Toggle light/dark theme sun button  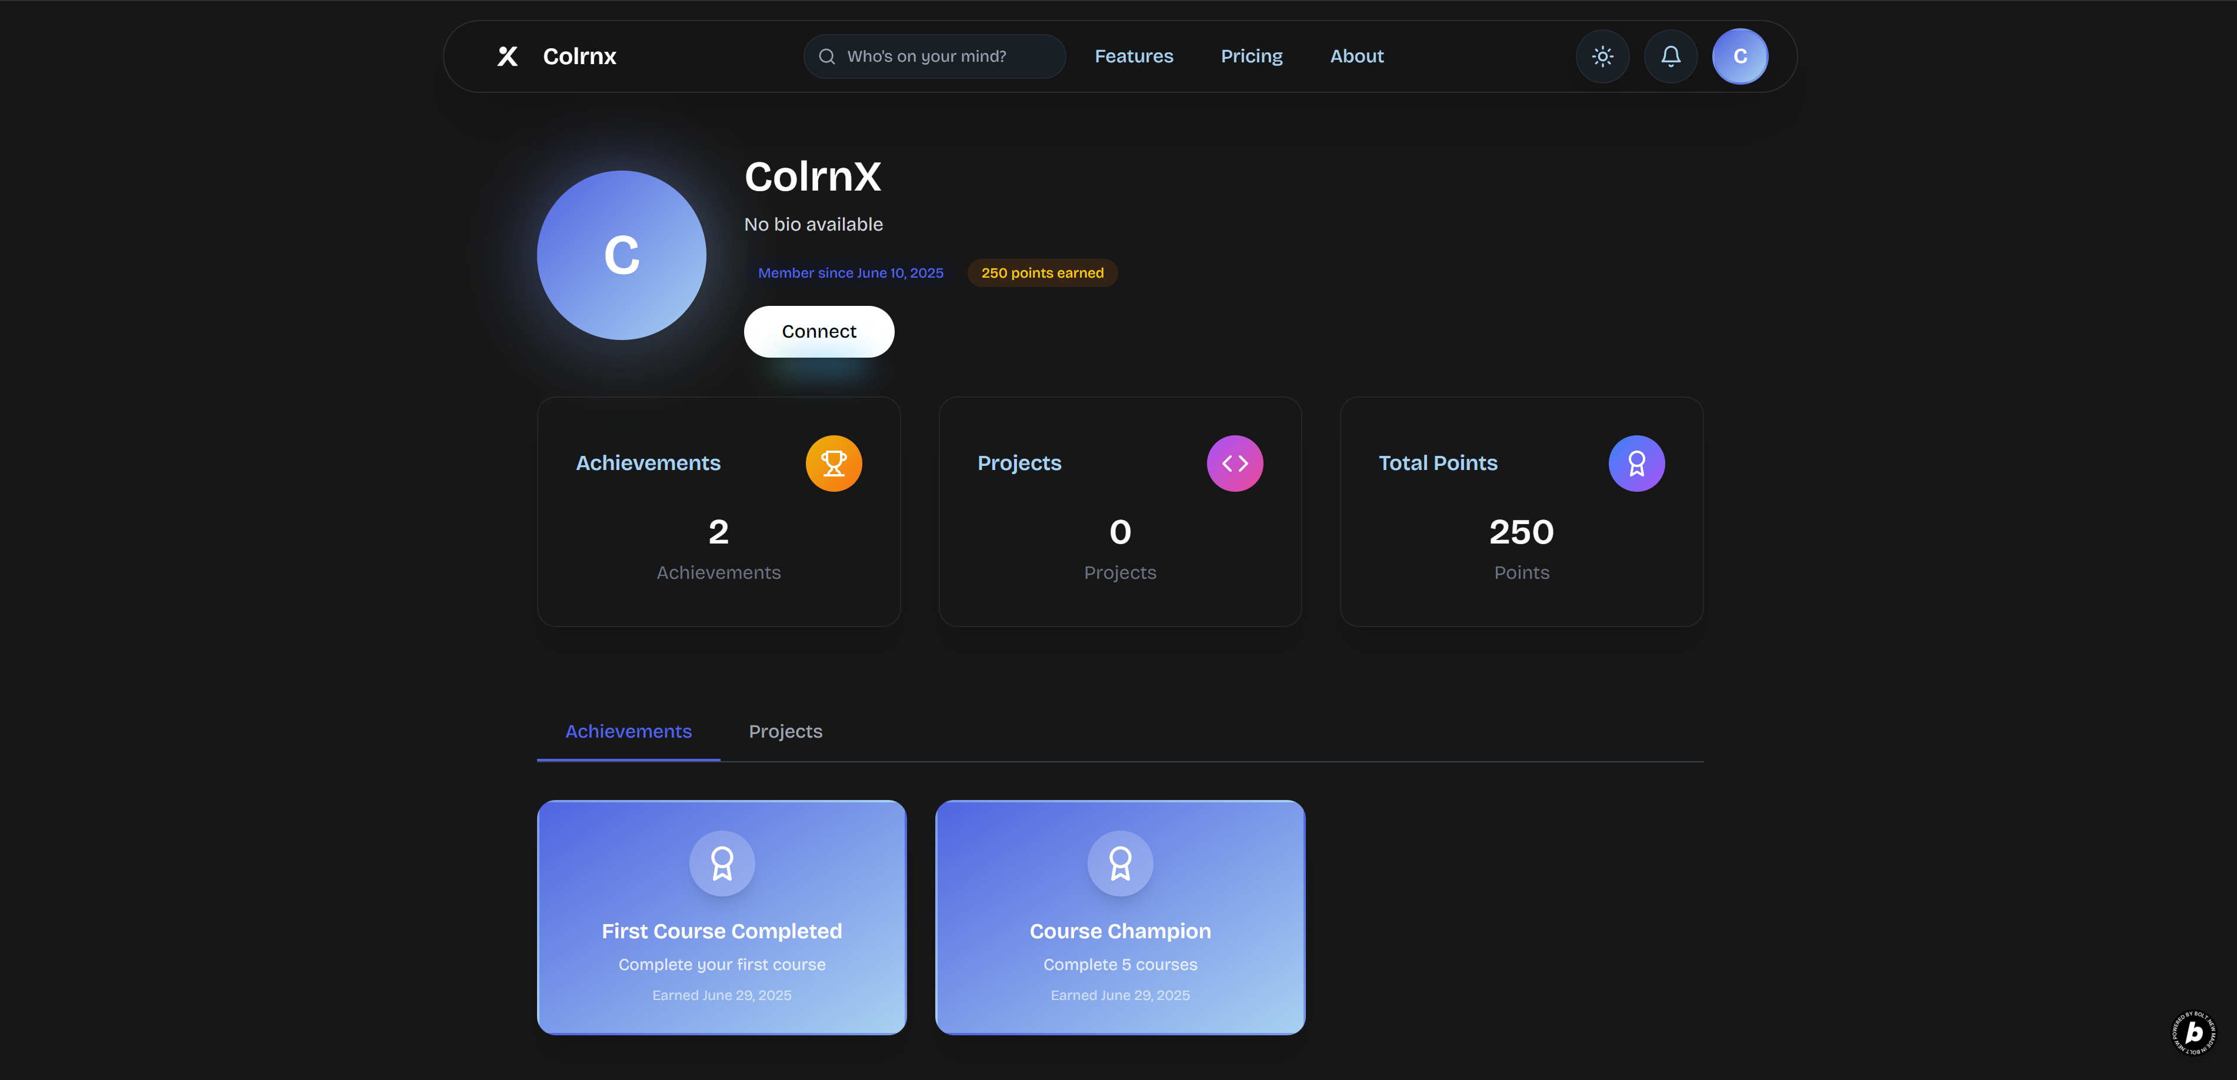[x=1602, y=56]
